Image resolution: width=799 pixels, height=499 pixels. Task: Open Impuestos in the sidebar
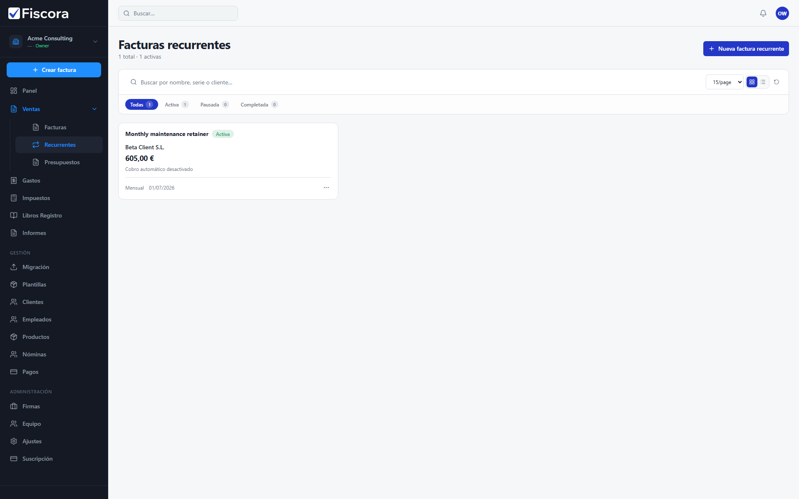[x=54, y=198]
